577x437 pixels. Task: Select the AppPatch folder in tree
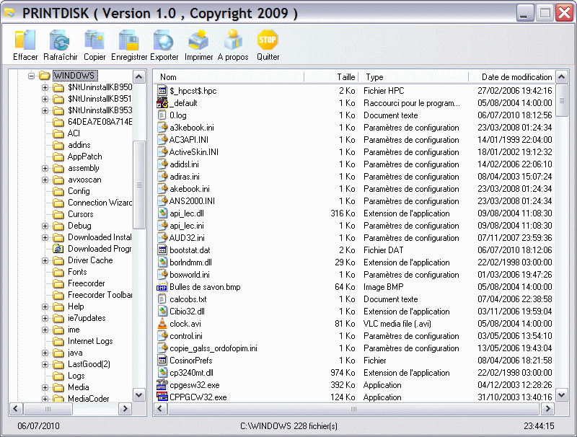[x=84, y=156]
